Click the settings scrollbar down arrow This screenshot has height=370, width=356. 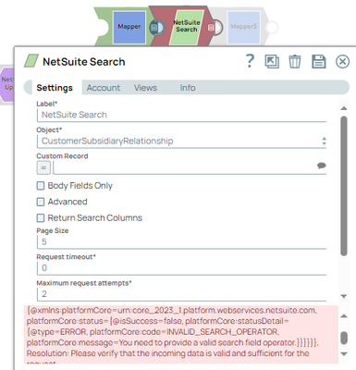[344, 296]
